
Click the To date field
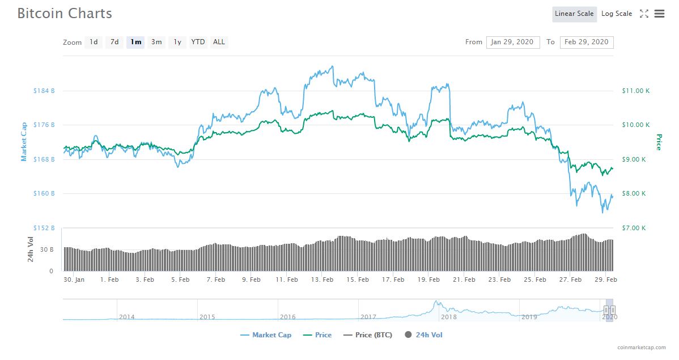pyautogui.click(x=586, y=42)
